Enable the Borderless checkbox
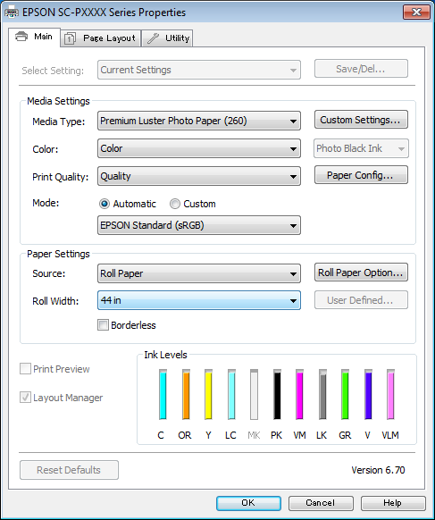 click(x=103, y=324)
